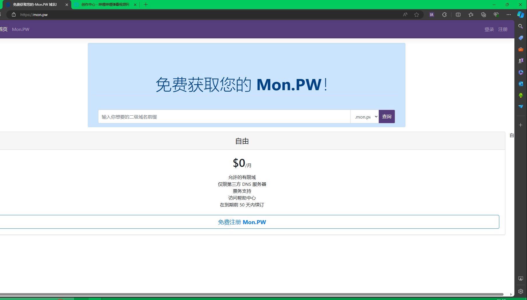Open sidebar green tree icon

click(x=521, y=95)
